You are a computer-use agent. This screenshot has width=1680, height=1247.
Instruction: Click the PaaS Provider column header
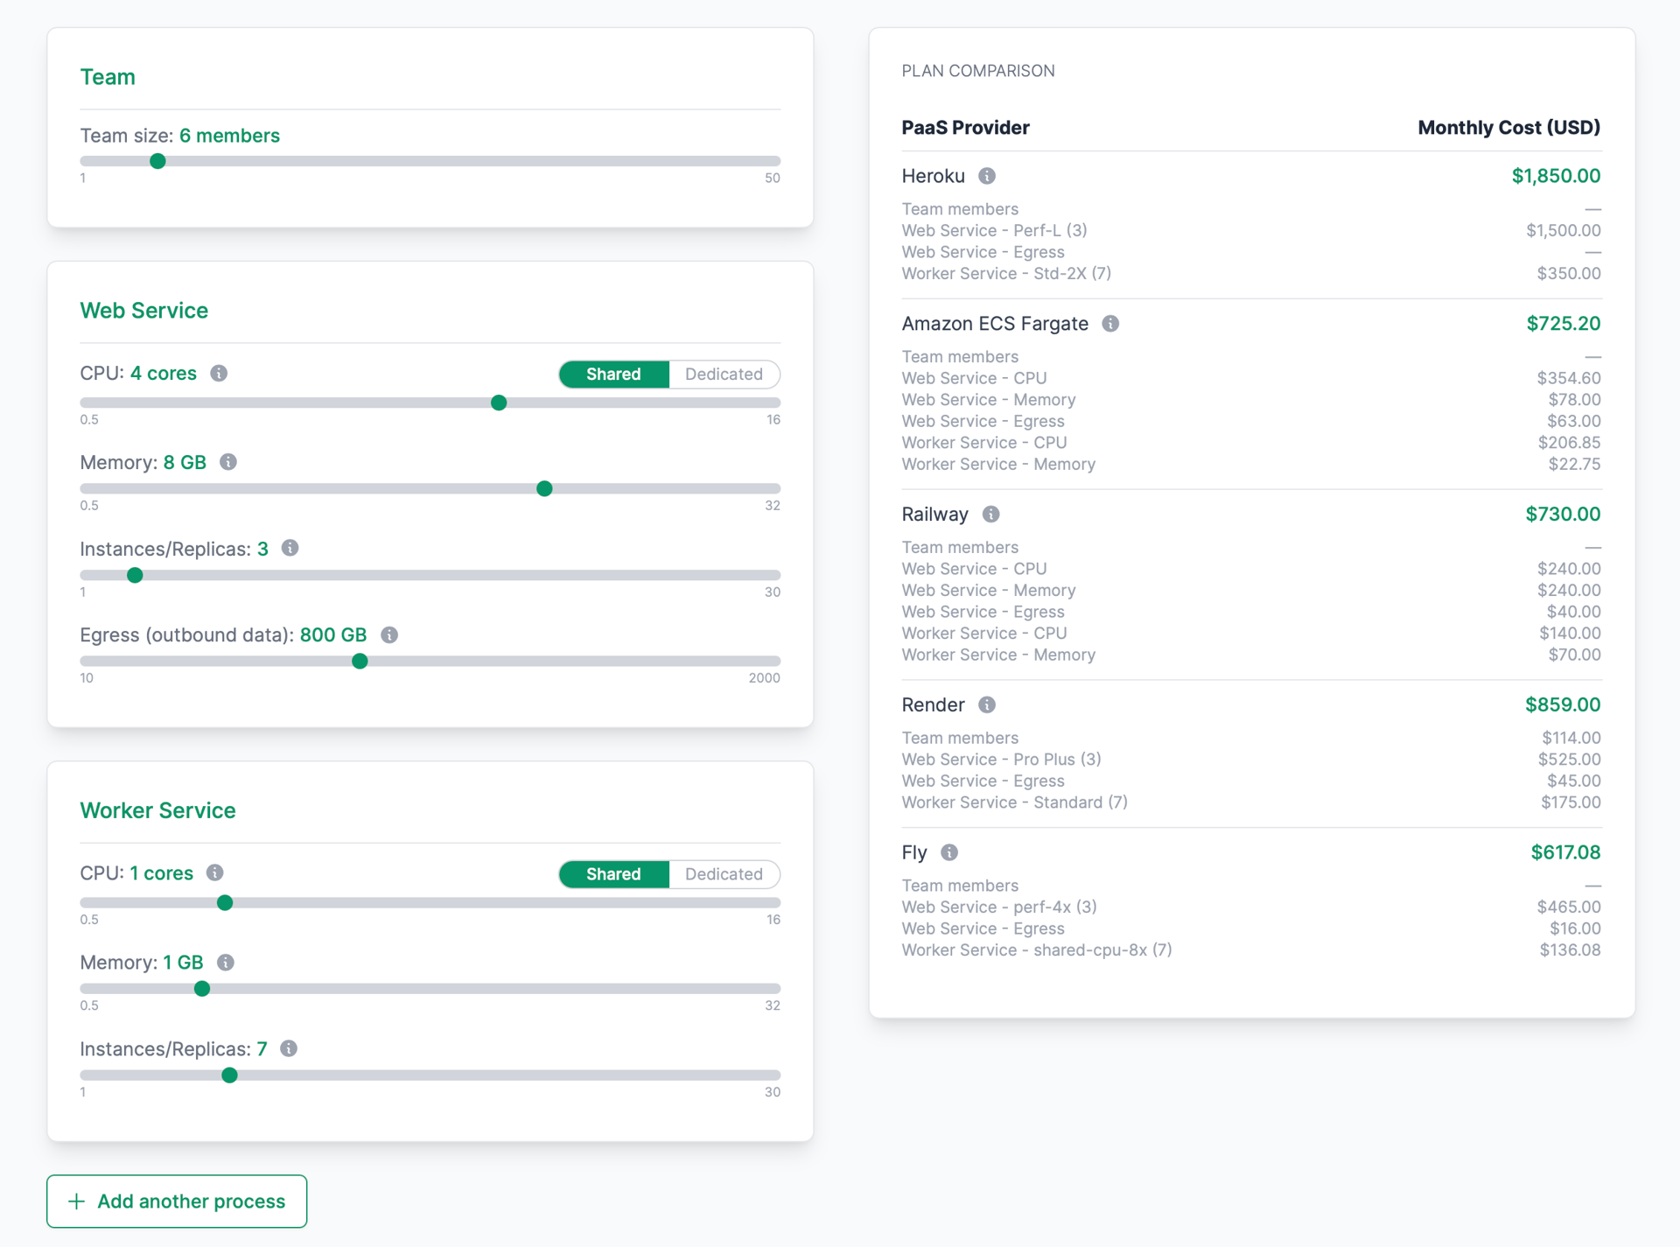coord(965,128)
